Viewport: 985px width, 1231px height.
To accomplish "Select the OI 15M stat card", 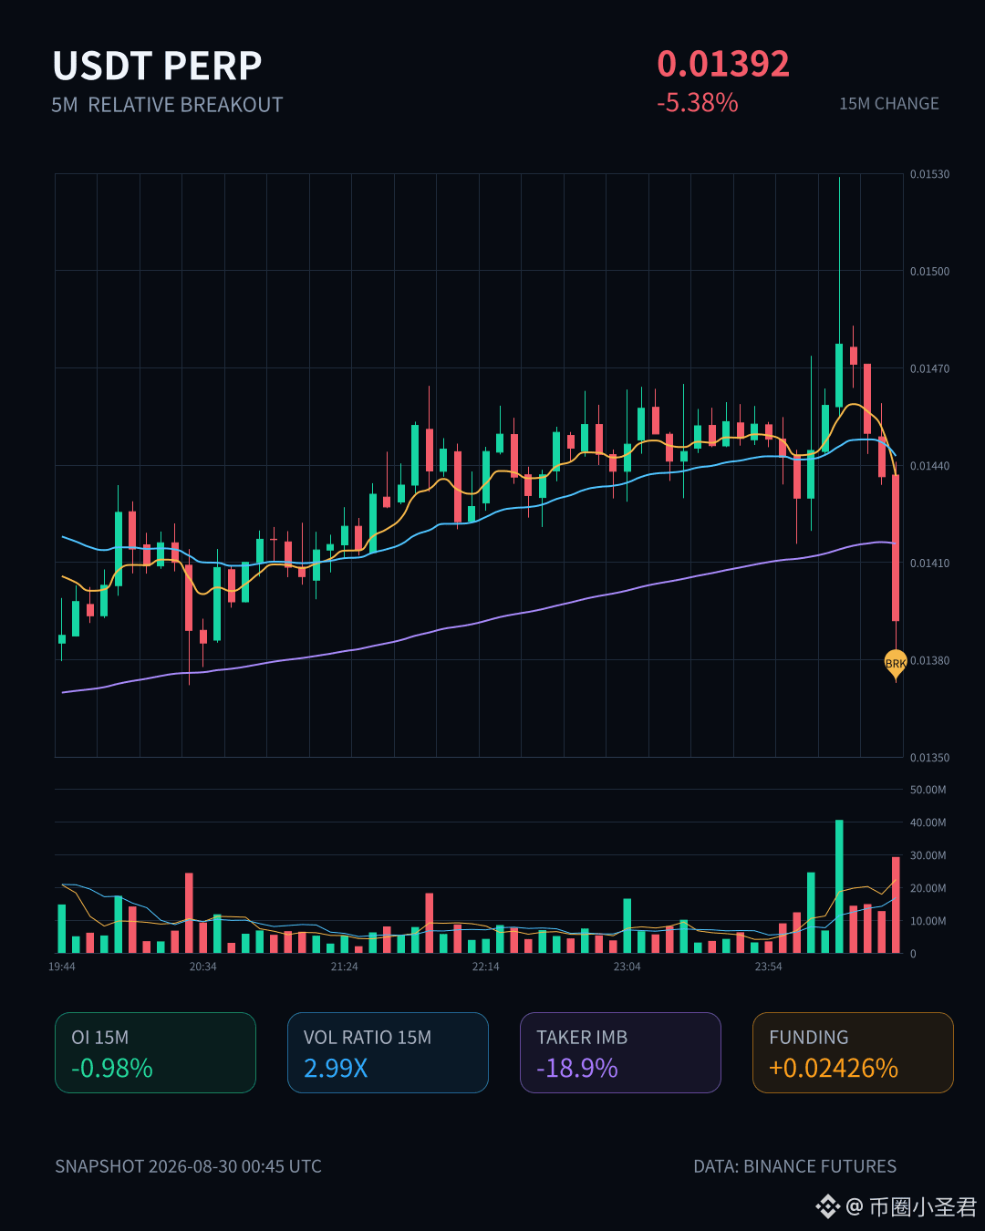I will 155,1052.
